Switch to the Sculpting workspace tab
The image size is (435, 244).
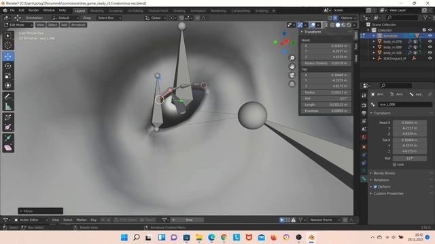coord(116,11)
